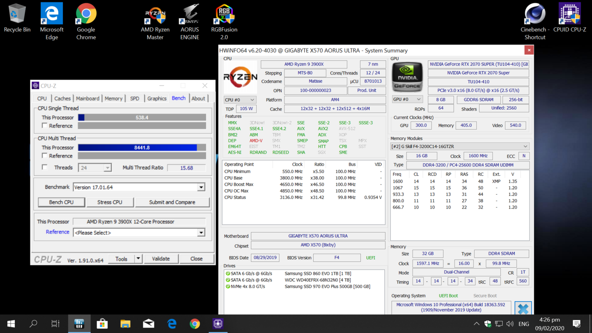Click the AMD Ryzen logo in HWiNFO

tap(240, 77)
